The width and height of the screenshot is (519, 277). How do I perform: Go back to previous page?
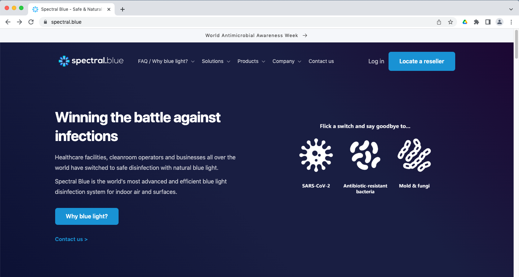point(8,22)
